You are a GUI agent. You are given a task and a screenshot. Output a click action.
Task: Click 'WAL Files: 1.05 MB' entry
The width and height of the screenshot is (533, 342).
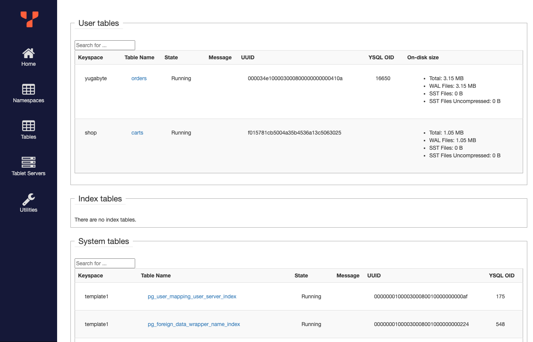(453, 140)
